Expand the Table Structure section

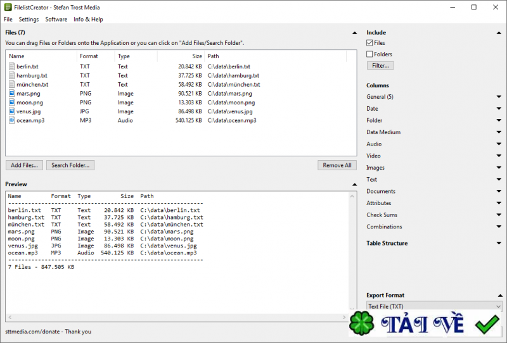coord(499,243)
